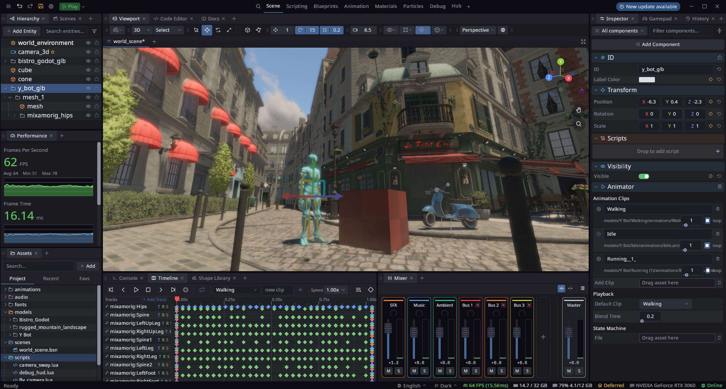This screenshot has width=726, height=389.
Task: Open the Perspective projection dropdown
Action: click(478, 30)
